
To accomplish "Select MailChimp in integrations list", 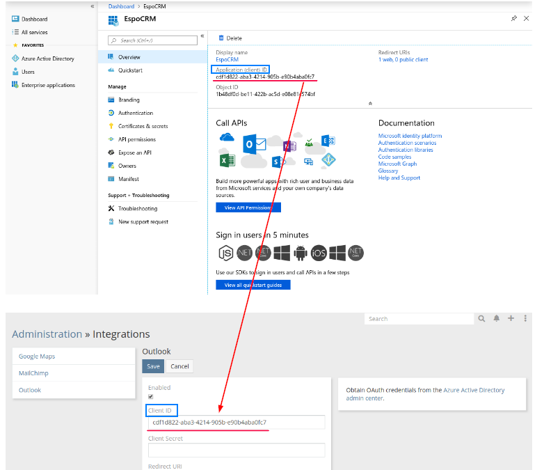I will click(33, 373).
